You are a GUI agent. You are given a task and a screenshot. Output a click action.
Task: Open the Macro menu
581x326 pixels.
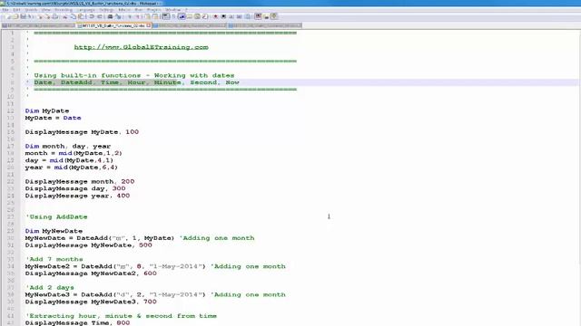[x=124, y=10]
